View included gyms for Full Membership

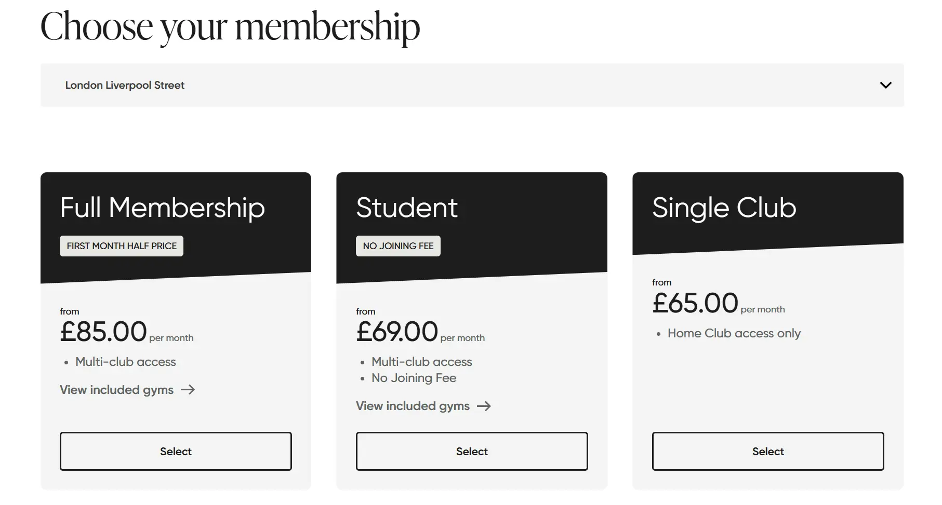click(x=117, y=390)
